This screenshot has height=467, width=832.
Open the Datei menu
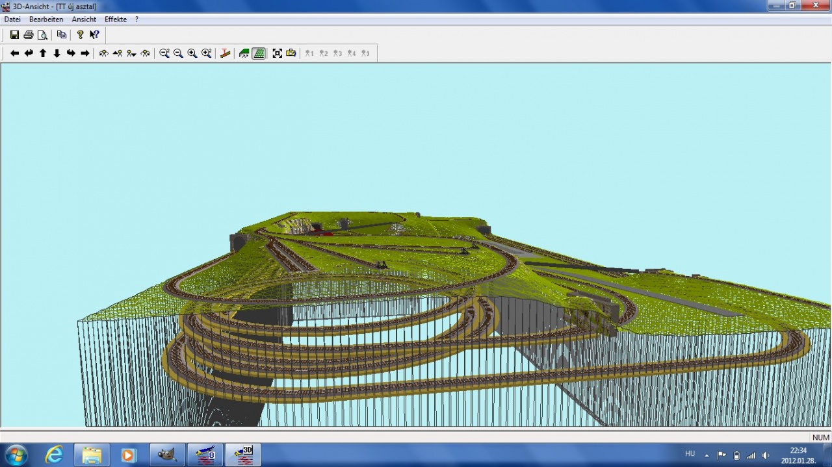click(12, 19)
